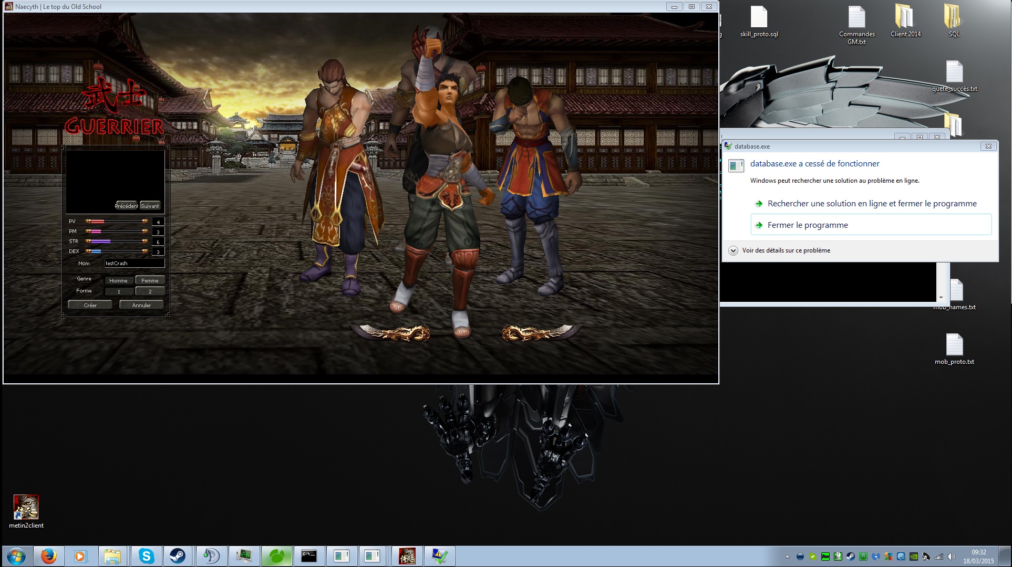1012x567 pixels.
Task: Select the mob_proto.txt desktop file
Action: 954,349
